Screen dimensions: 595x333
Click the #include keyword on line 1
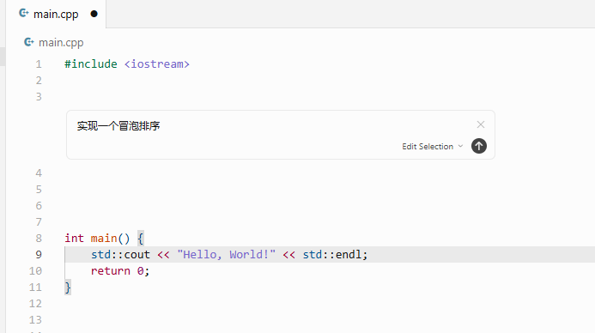[91, 64]
